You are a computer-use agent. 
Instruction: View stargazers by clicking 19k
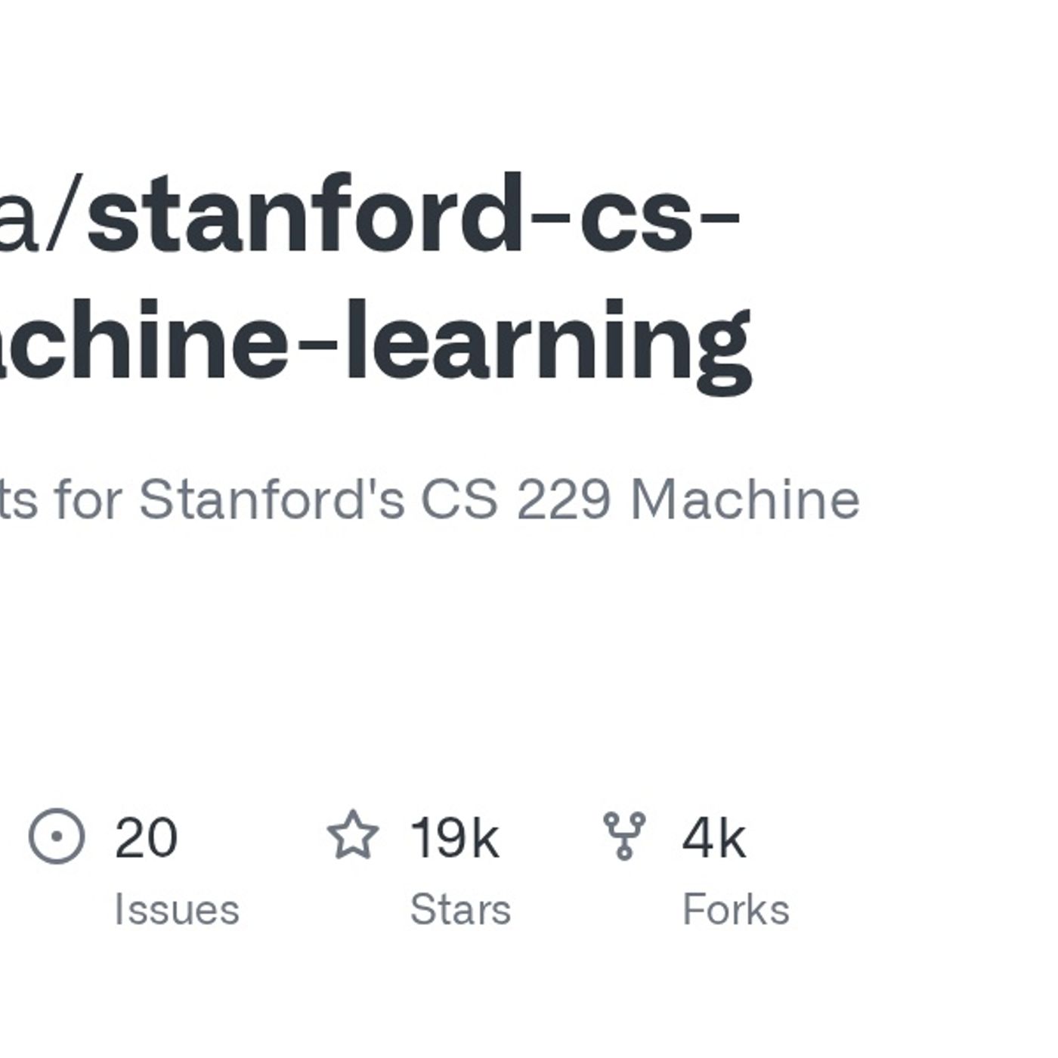453,837
